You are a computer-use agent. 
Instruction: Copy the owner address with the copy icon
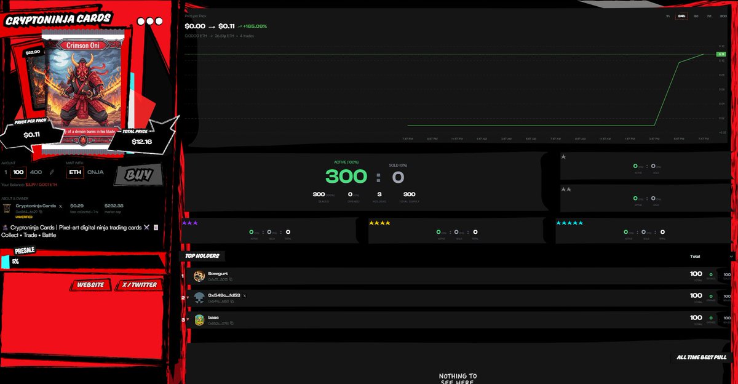point(41,211)
